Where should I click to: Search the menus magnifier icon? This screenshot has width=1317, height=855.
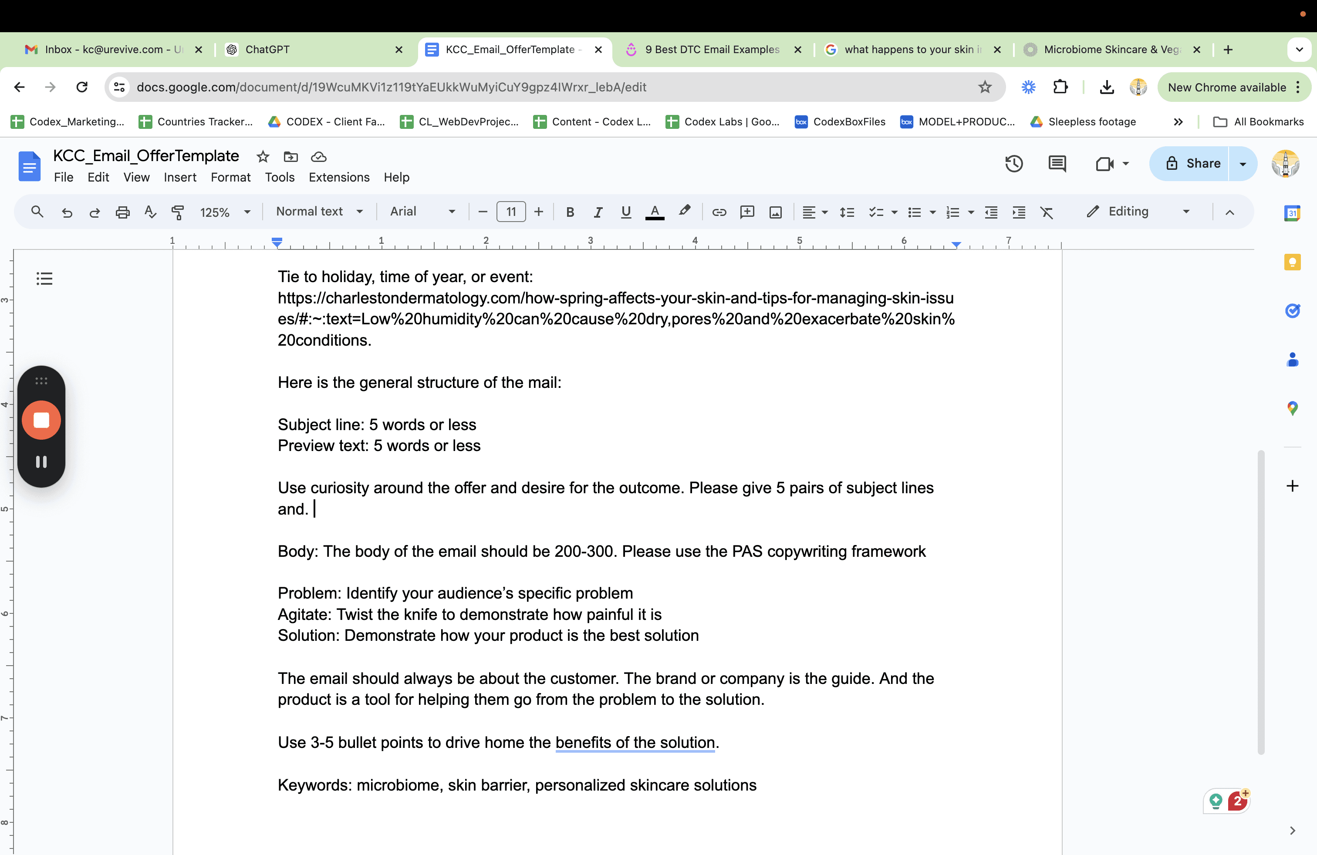coord(37,212)
